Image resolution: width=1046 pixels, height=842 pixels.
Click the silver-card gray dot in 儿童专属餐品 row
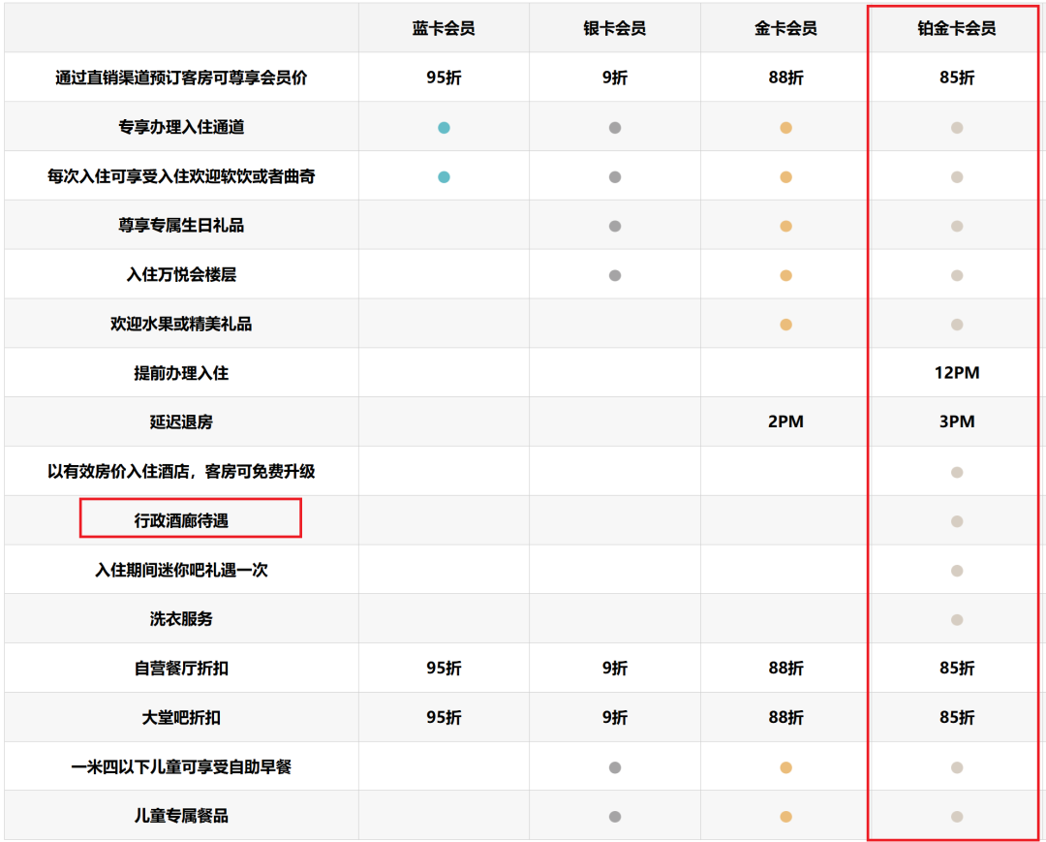tap(615, 817)
